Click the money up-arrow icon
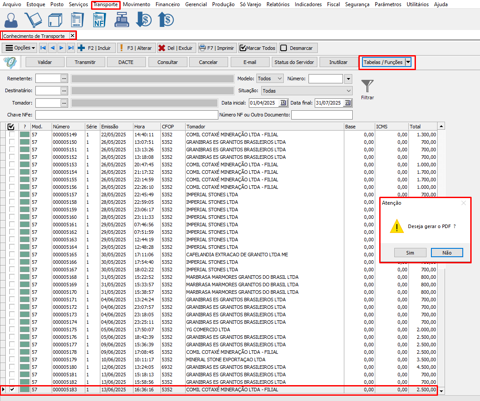The width and height of the screenshot is (480, 401). tap(166, 20)
